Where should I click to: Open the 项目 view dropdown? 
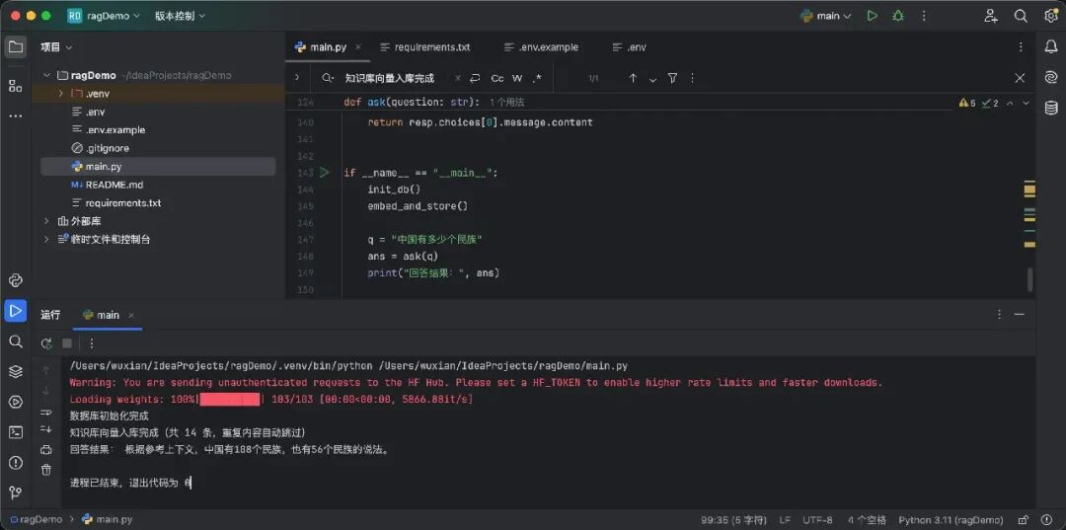56,47
